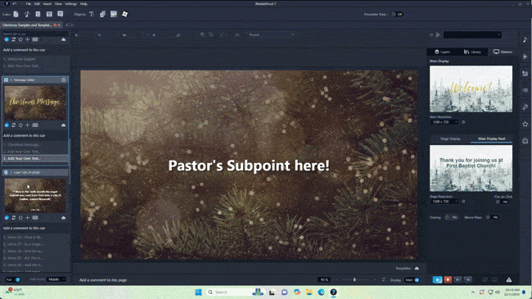Toggle the Overlay switch
The image size is (532, 299).
pos(451,217)
